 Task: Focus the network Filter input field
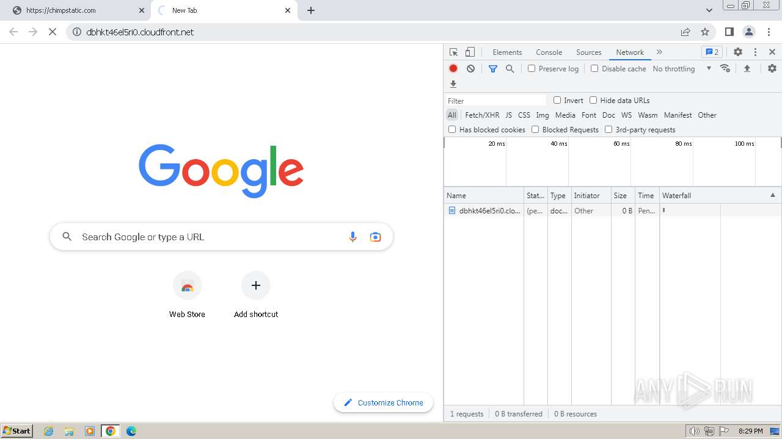coord(496,101)
